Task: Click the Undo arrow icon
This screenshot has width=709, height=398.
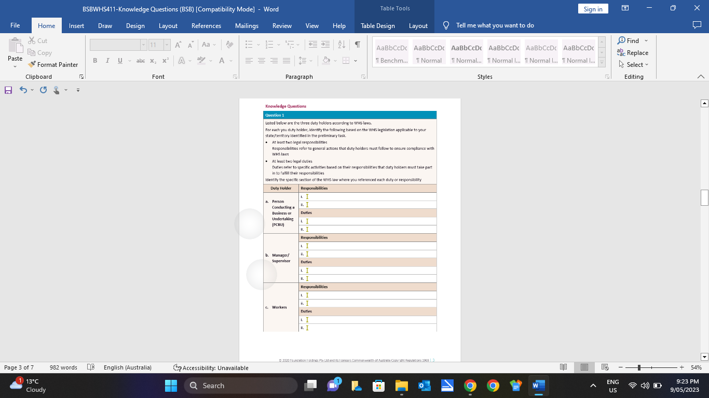Action: 23,90
